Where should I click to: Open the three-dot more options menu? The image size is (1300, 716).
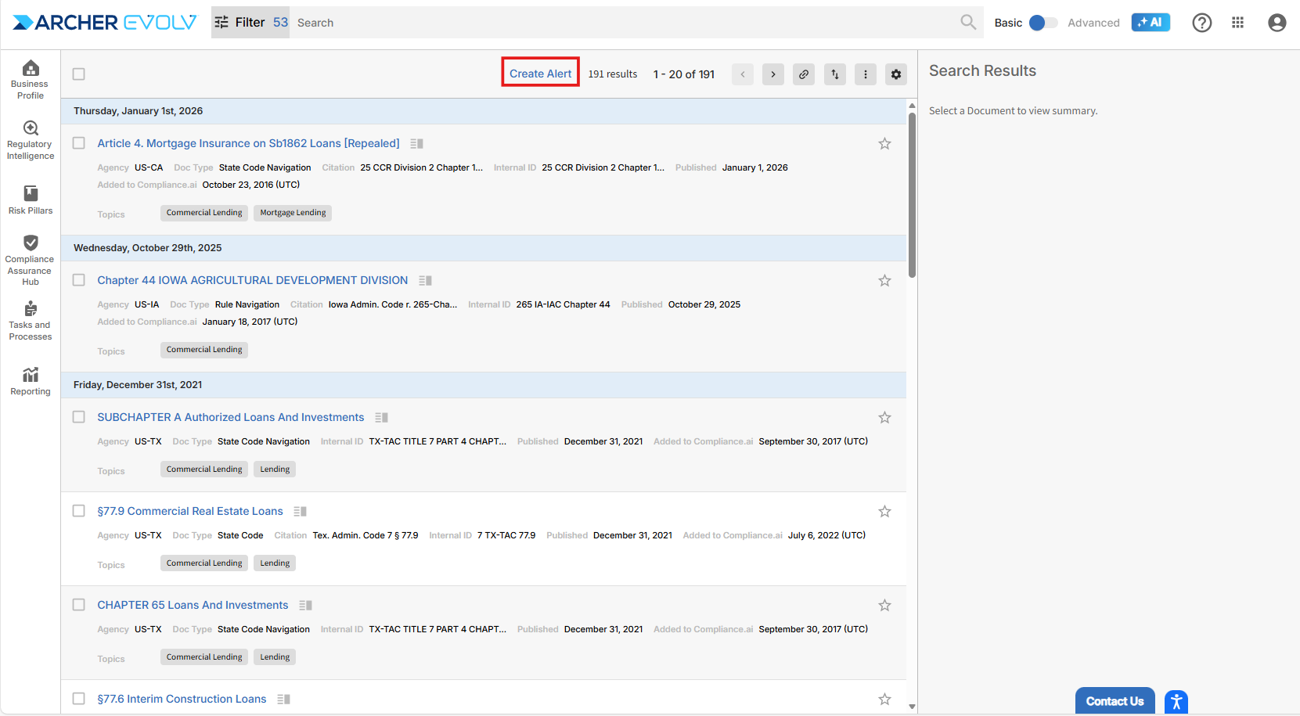coord(865,74)
